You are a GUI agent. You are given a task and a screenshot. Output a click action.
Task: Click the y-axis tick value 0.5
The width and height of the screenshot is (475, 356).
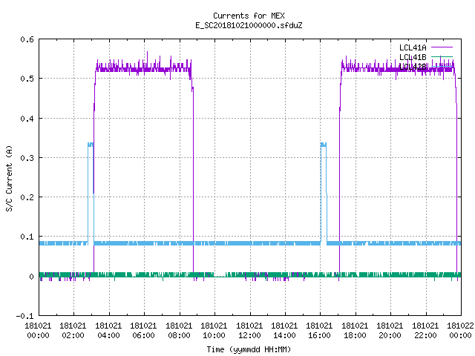(27, 79)
